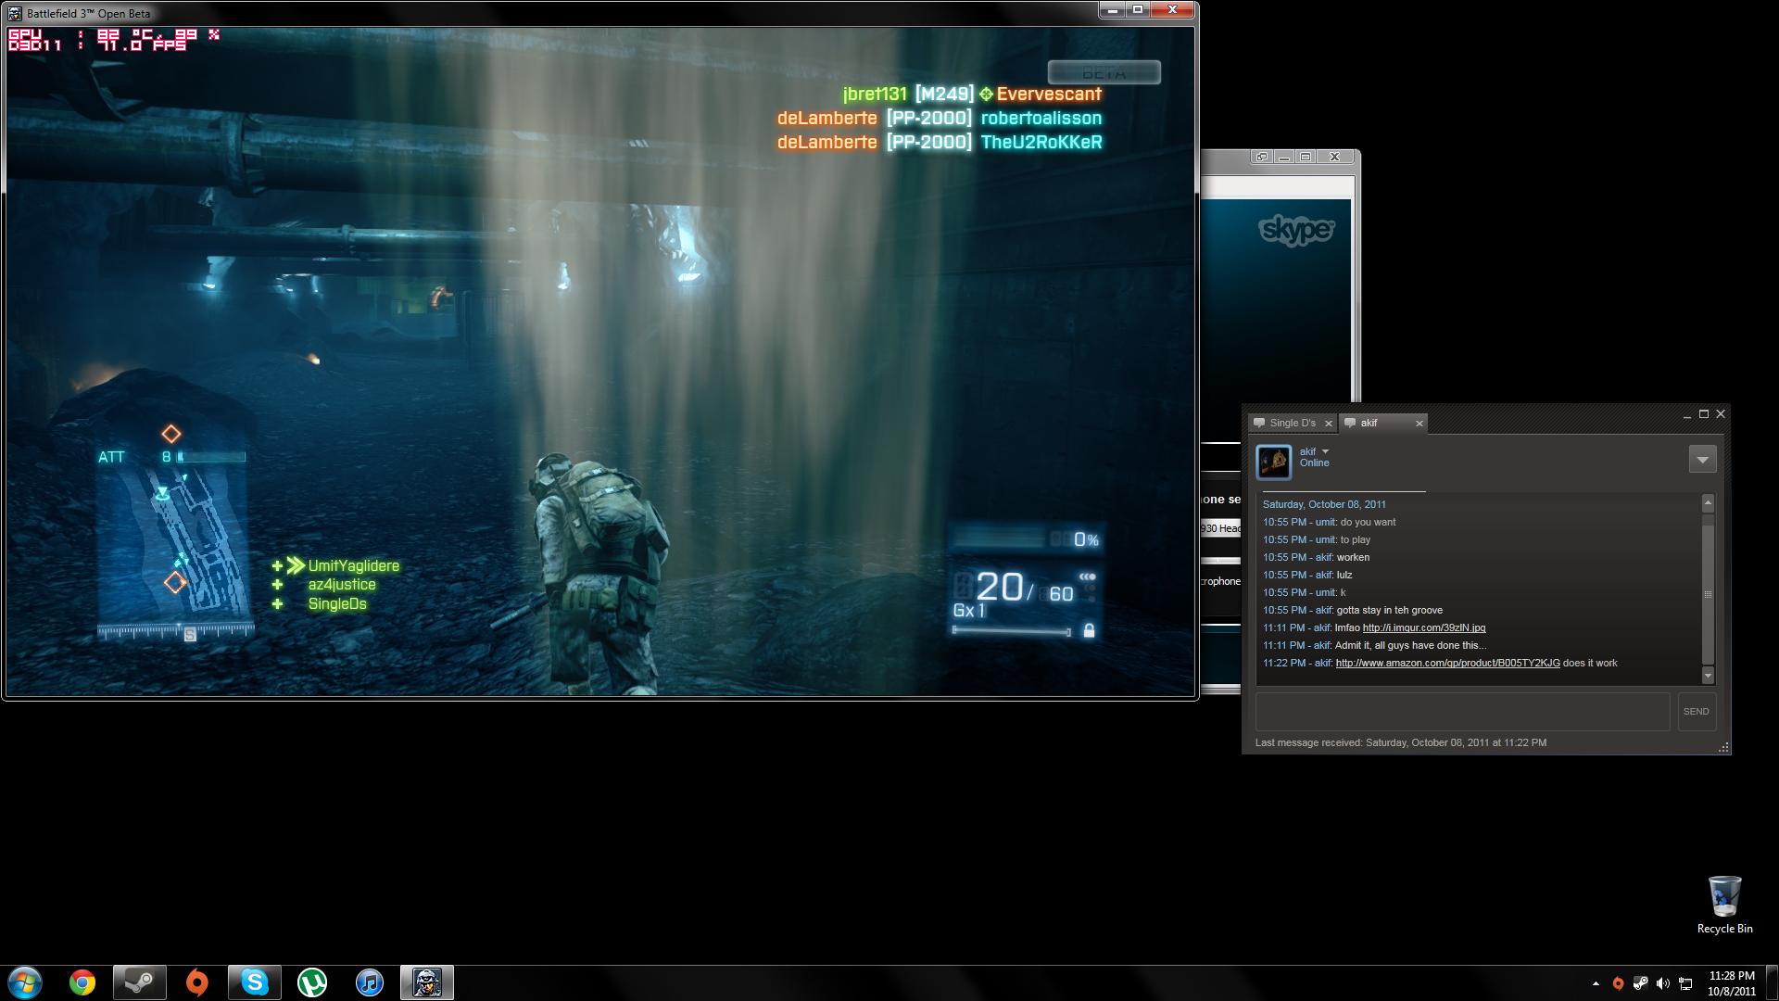
Task: Close the Battlefield 3 Open Beta window
Action: [1173, 10]
